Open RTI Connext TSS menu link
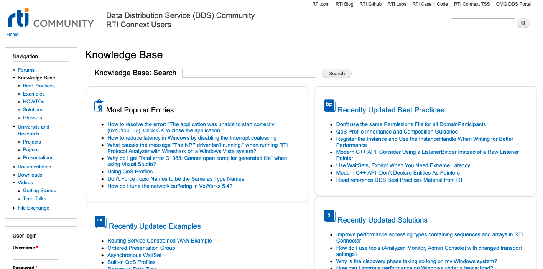543x269 pixels. pos(472,4)
